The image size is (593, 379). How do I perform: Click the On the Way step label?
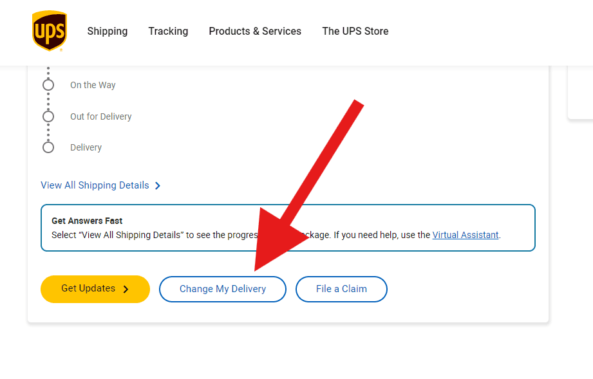93,85
